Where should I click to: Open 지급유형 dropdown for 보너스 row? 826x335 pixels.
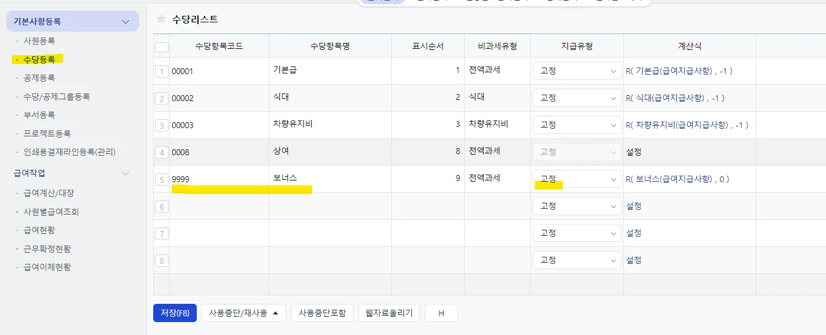click(x=577, y=179)
